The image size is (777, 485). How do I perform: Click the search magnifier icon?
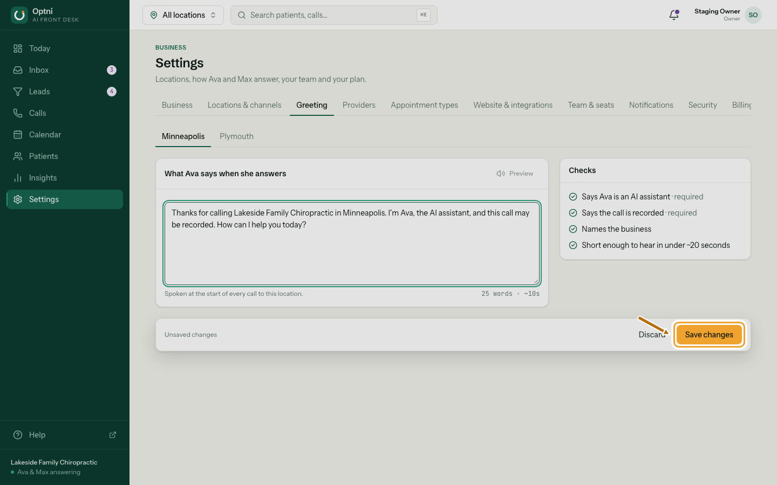click(242, 15)
